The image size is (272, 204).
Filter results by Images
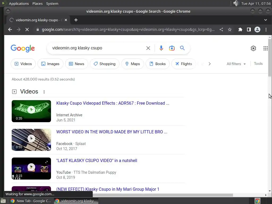[50, 64]
